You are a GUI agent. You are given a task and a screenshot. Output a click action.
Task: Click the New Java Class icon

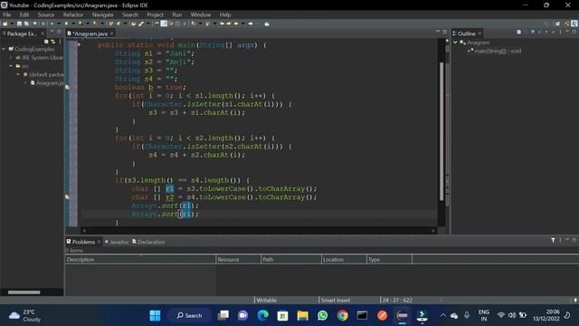click(119, 24)
